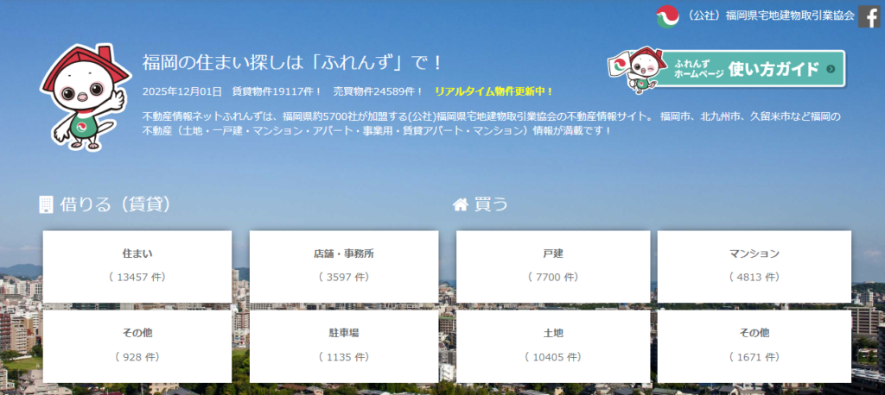The image size is (885, 395).
Task: Open the 土地 land for sale tile
Action: 553,344
